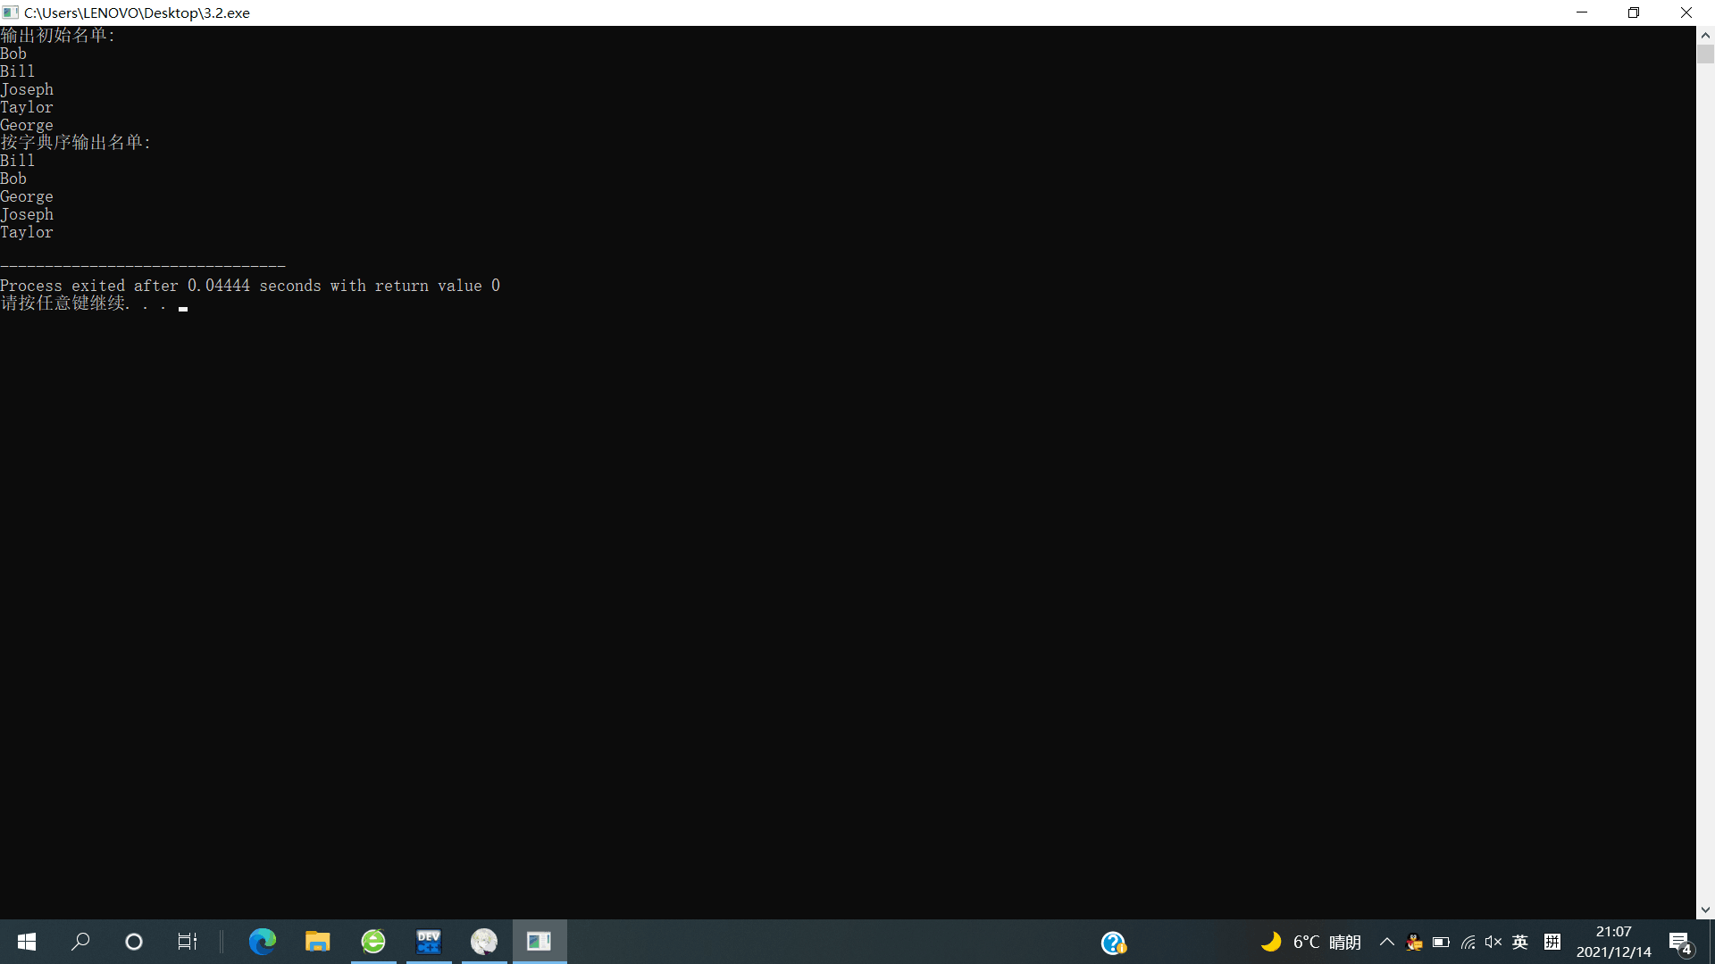The image size is (1715, 964).
Task: Switch to Dev-C++ in taskbar
Action: coord(429,942)
